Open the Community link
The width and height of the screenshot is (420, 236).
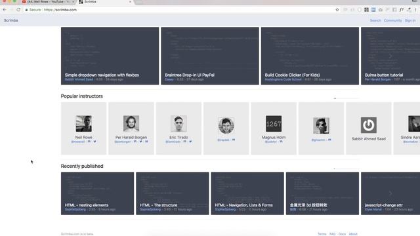pos(392,20)
